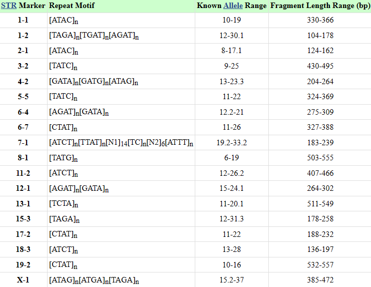Select the long 7-1 repeat motif cell
This screenshot has width=371, height=287.
point(121,143)
